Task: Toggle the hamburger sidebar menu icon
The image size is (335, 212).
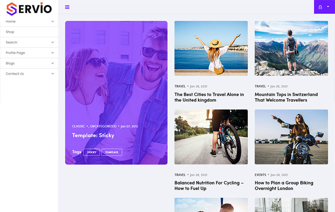Action: point(67,7)
